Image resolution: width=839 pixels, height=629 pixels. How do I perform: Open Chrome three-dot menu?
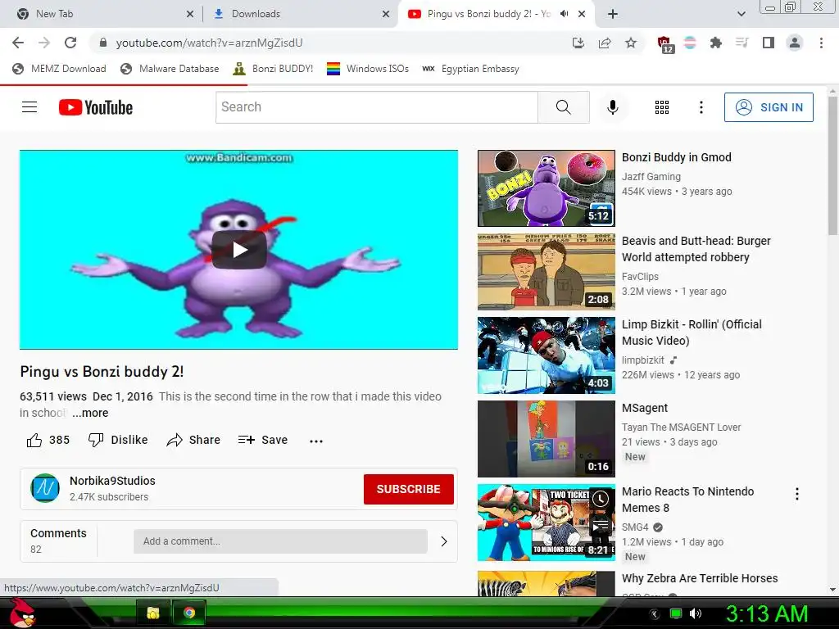(821, 43)
